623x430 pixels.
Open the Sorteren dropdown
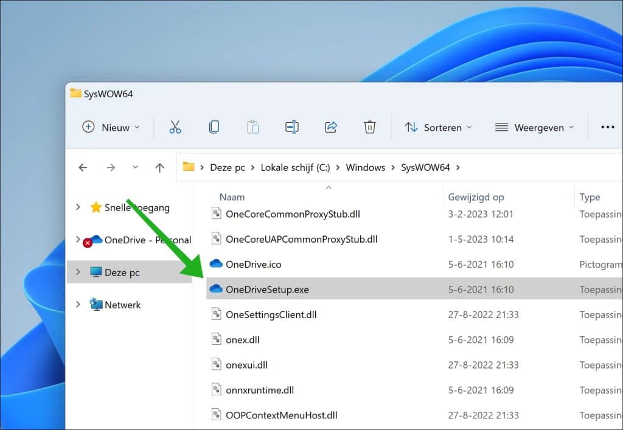click(438, 127)
